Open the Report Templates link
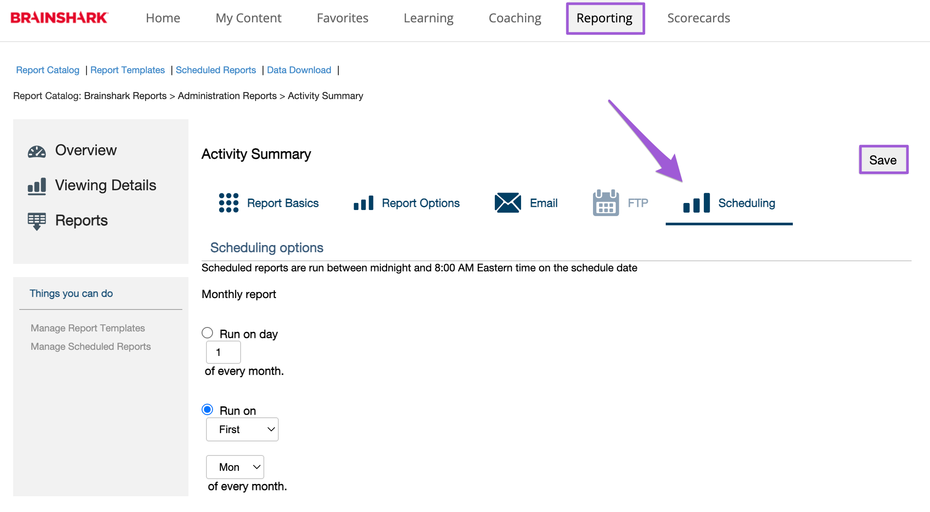930x512 pixels. pos(128,70)
